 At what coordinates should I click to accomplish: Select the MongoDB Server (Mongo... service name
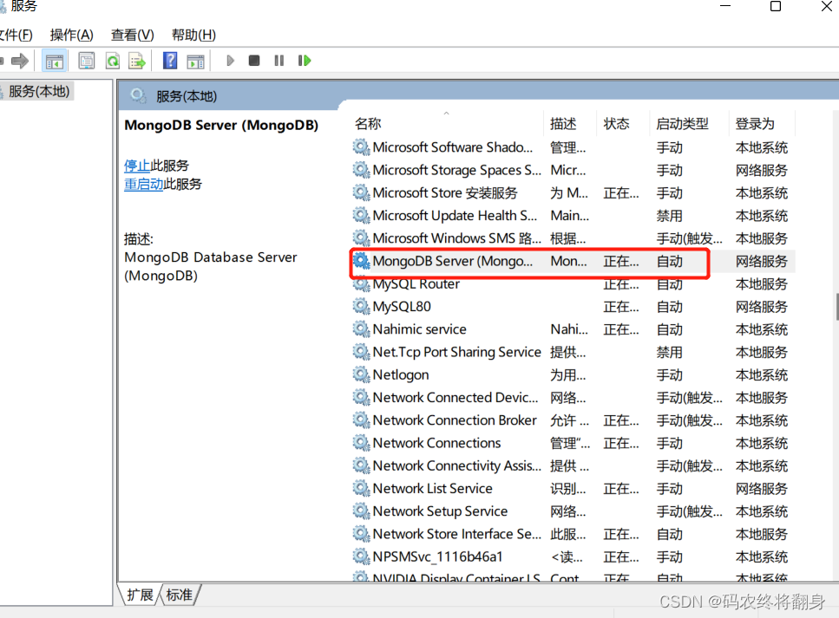click(453, 261)
